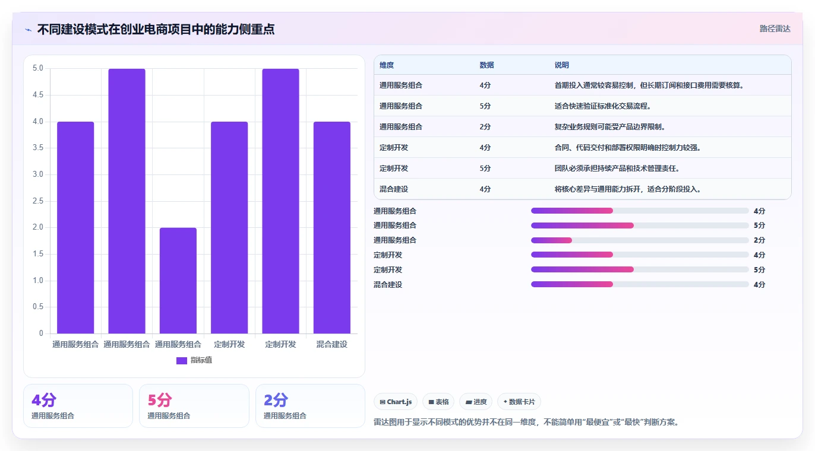Click the 4分 summary card
This screenshot has height=451, width=815.
point(78,406)
